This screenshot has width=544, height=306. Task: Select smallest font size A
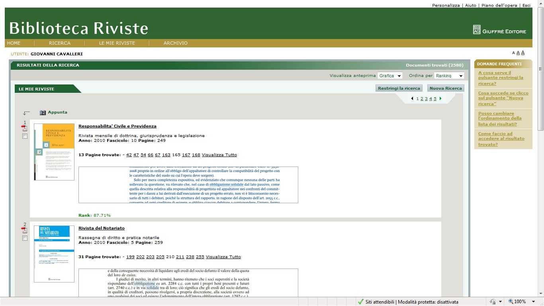(513, 53)
